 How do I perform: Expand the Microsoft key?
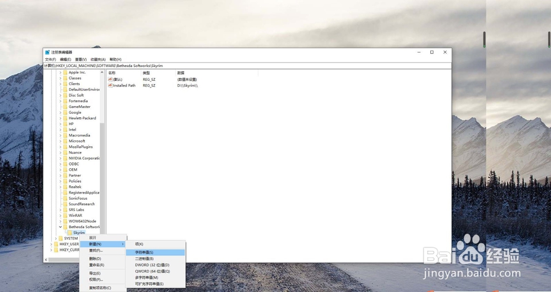pyautogui.click(x=61, y=141)
